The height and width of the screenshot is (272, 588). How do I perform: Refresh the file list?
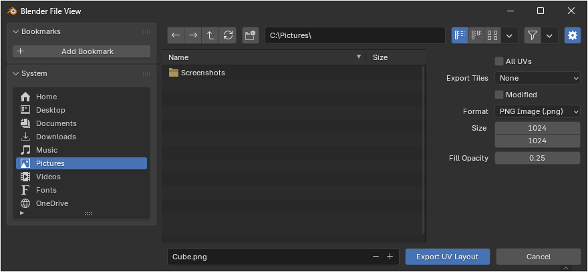pyautogui.click(x=228, y=35)
